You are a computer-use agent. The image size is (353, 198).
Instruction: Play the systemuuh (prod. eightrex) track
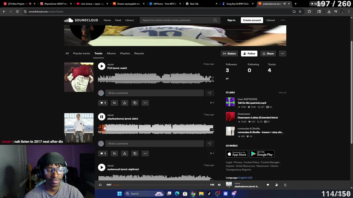point(101,167)
